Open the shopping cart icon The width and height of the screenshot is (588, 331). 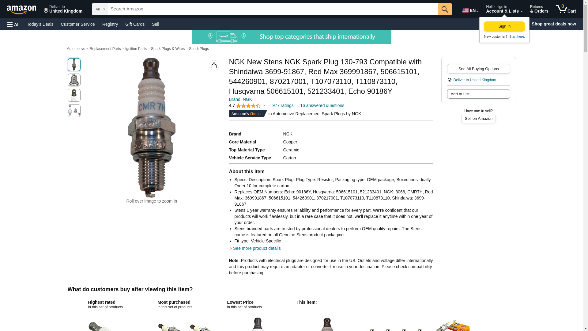coord(566,9)
